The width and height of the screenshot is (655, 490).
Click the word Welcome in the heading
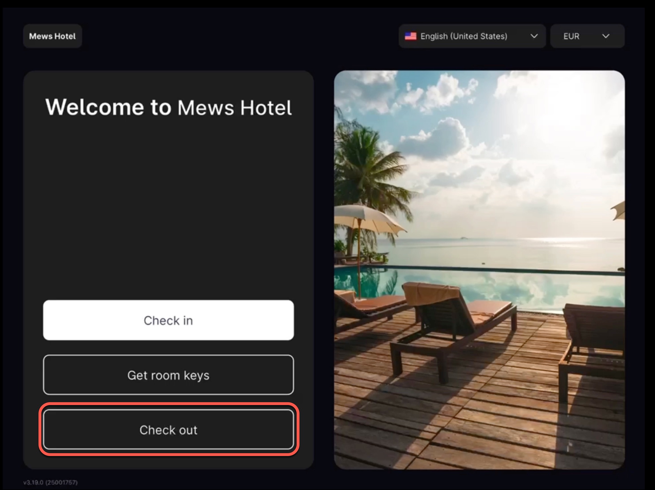(x=95, y=107)
